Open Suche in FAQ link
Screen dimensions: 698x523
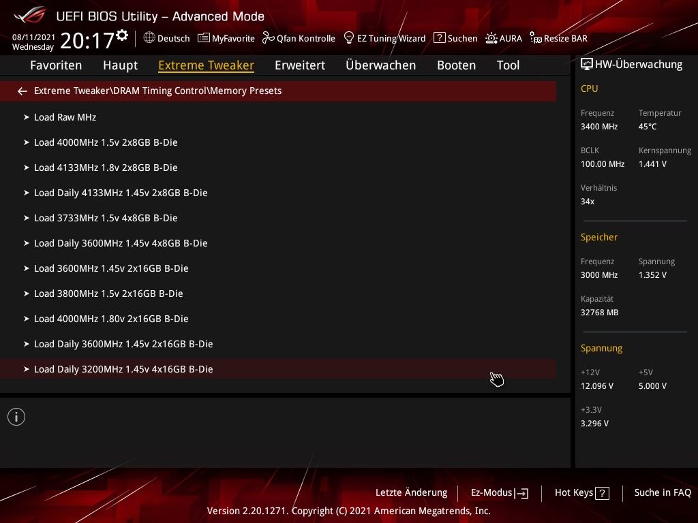point(663,493)
